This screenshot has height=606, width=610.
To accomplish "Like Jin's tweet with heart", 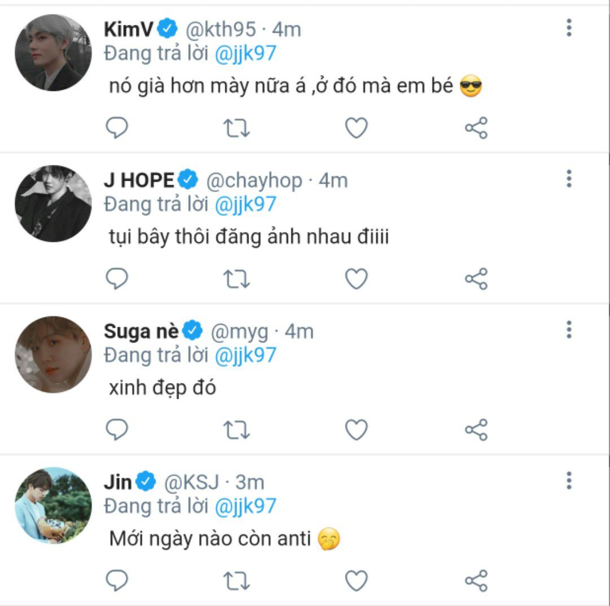I will pyautogui.click(x=356, y=581).
